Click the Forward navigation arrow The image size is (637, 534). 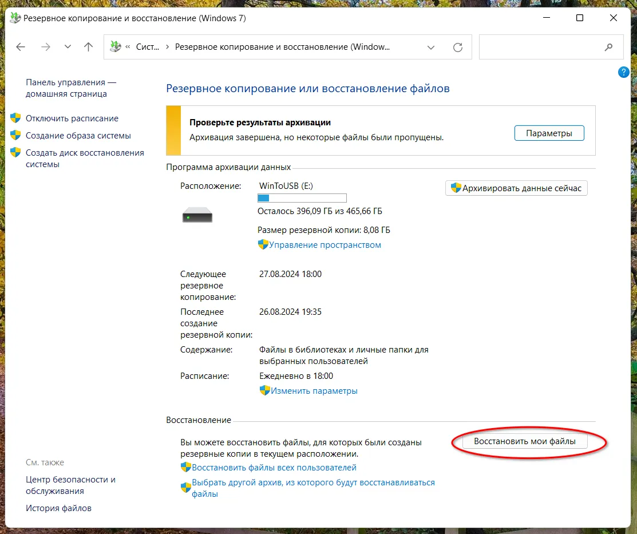point(46,48)
